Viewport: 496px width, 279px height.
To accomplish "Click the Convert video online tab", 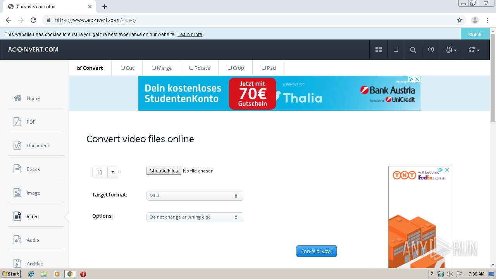I will [x=50, y=7].
